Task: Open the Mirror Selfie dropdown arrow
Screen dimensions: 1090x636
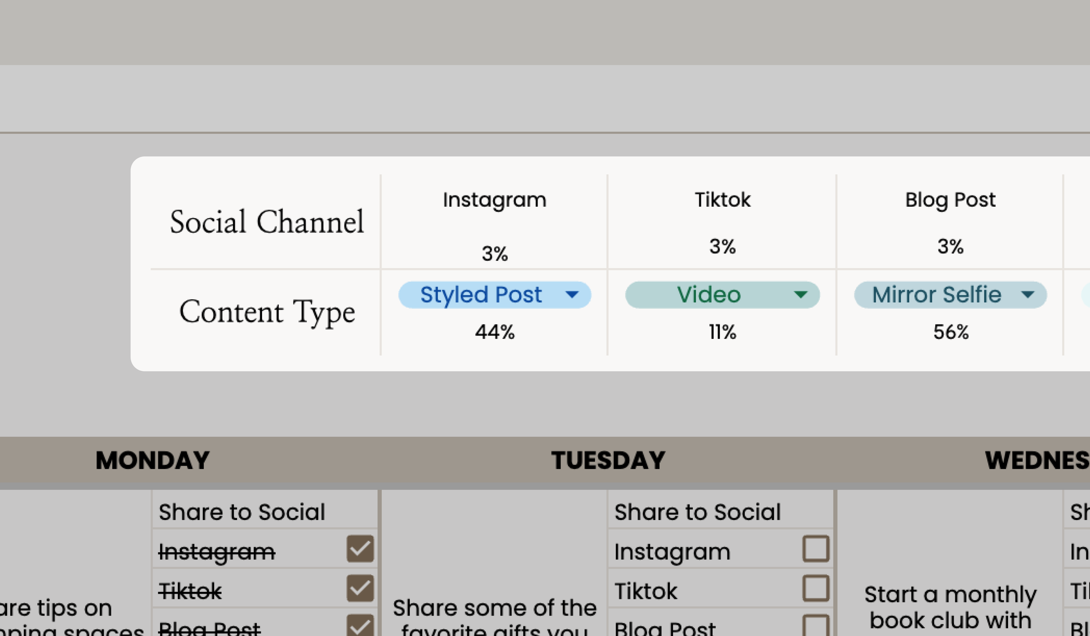Action: [1028, 295]
